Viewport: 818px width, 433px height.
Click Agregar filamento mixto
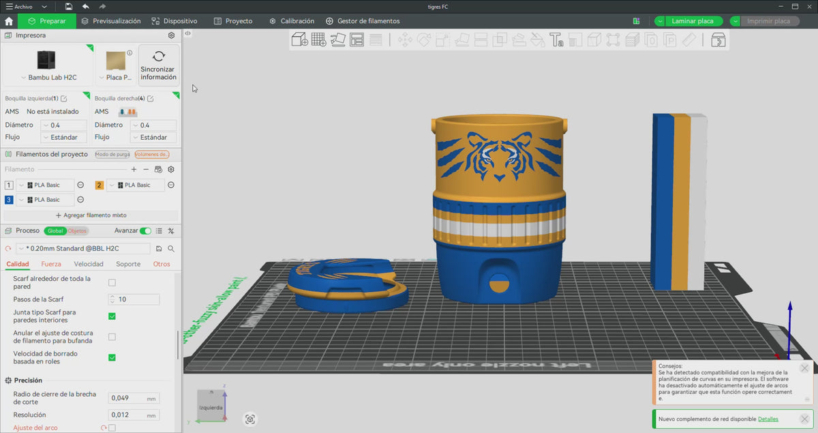pos(91,215)
